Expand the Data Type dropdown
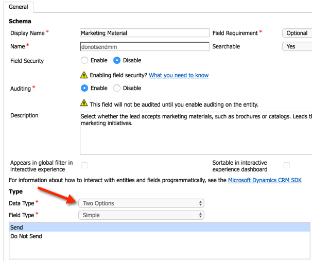This screenshot has height=261, width=312. (141, 203)
